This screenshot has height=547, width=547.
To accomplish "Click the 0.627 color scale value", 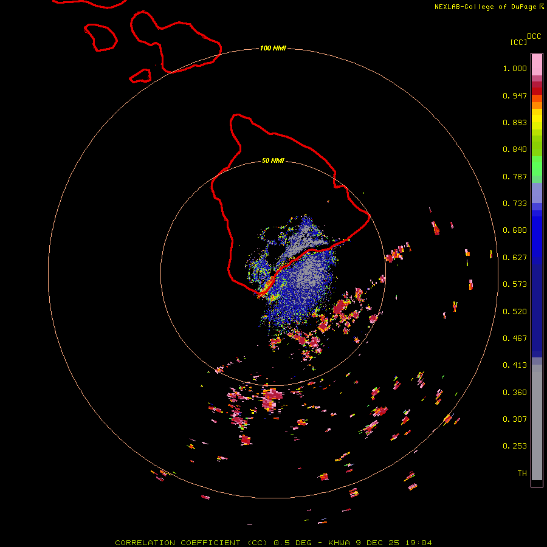I will coord(515,258).
